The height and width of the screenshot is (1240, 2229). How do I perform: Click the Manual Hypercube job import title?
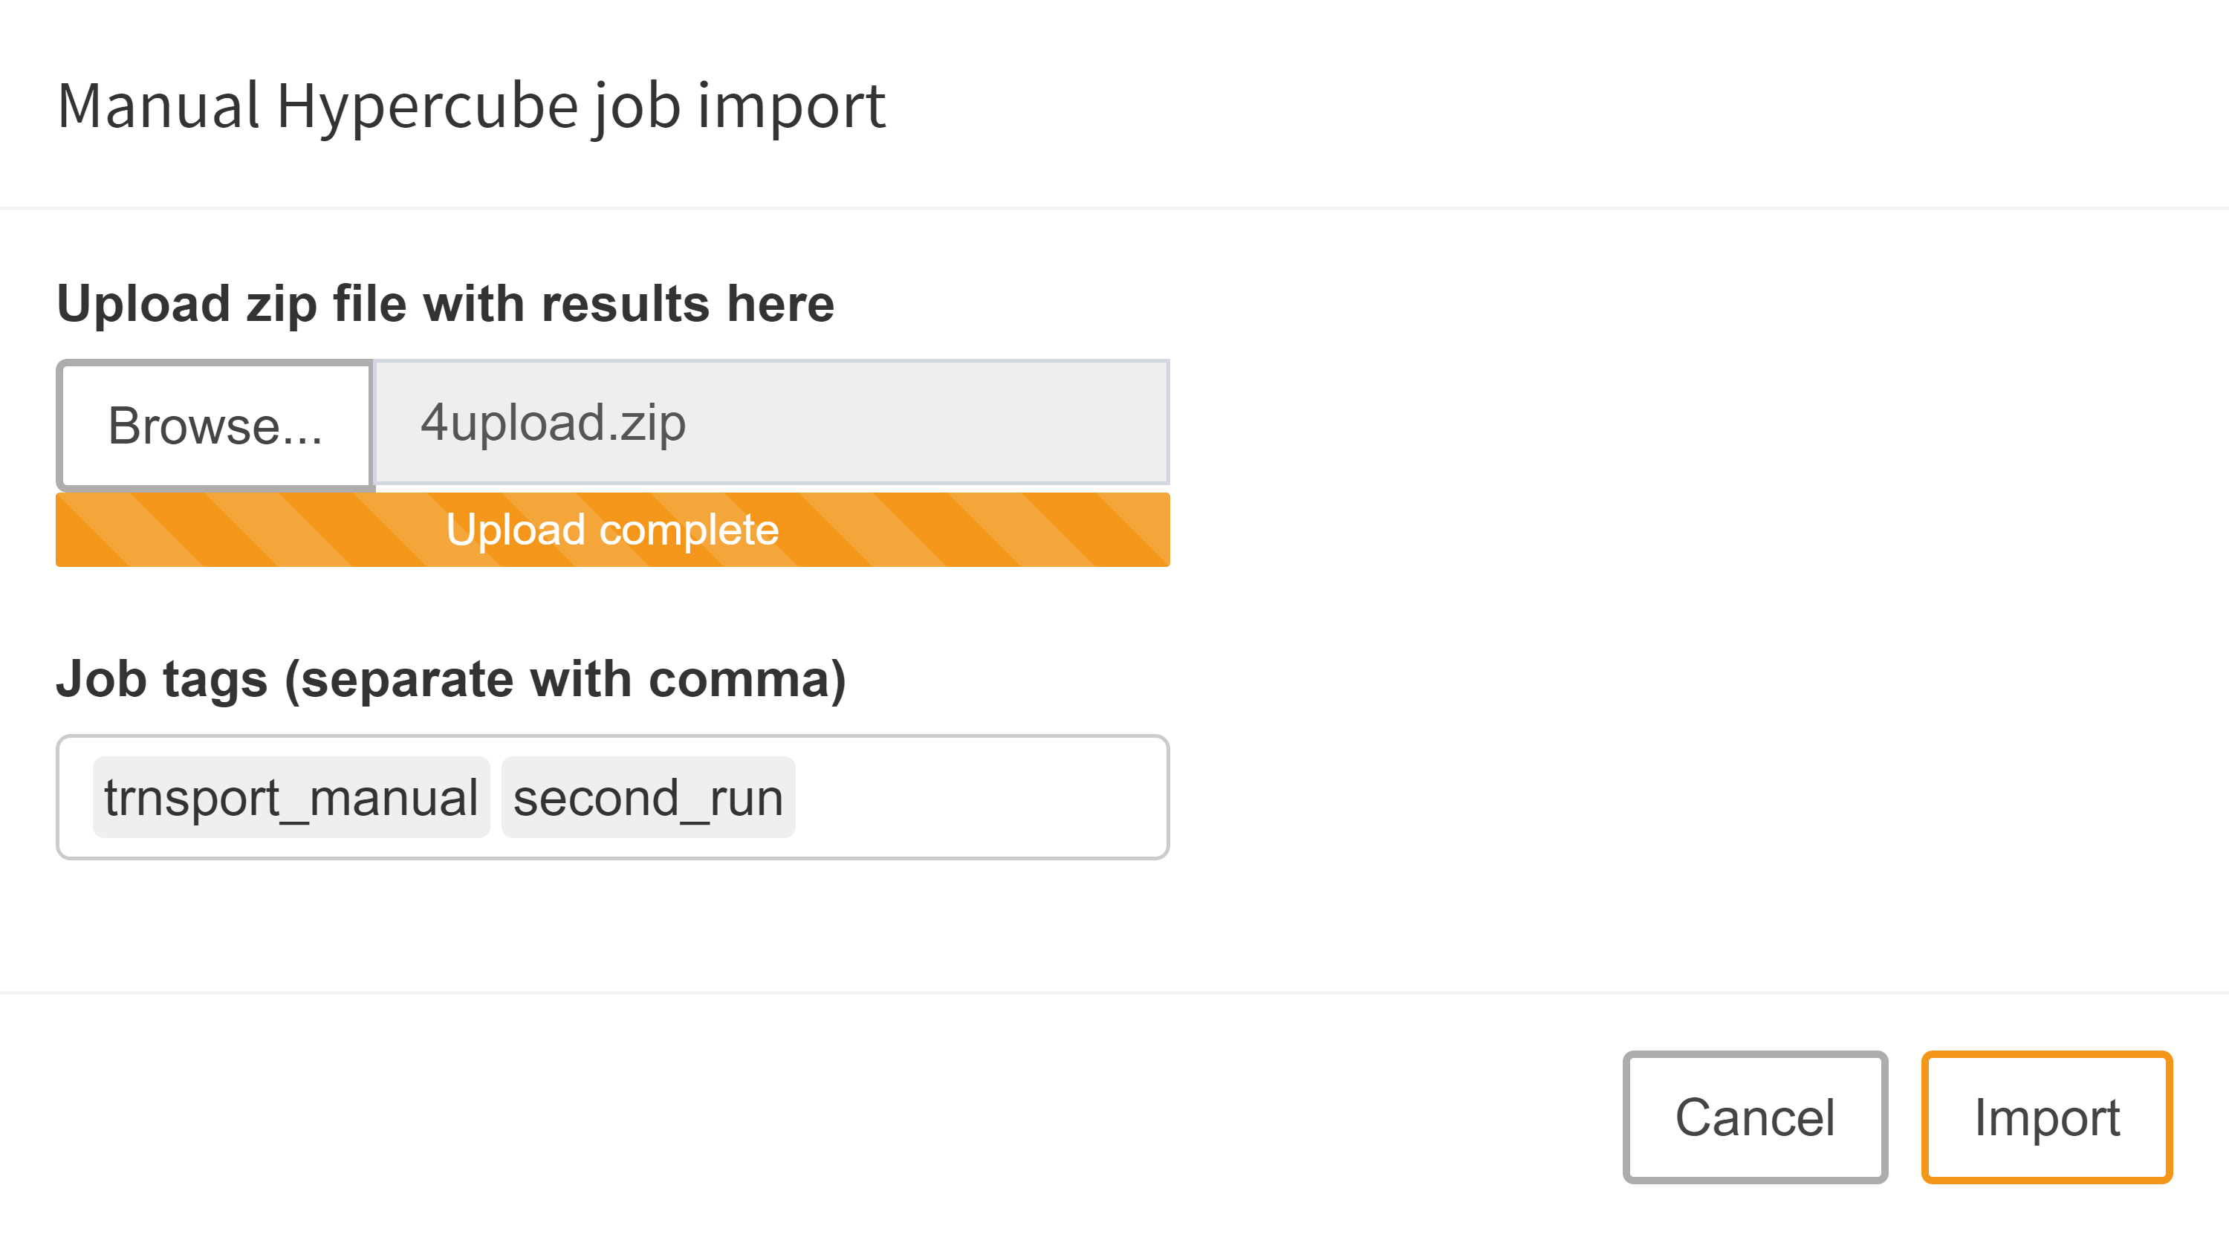coord(471,106)
